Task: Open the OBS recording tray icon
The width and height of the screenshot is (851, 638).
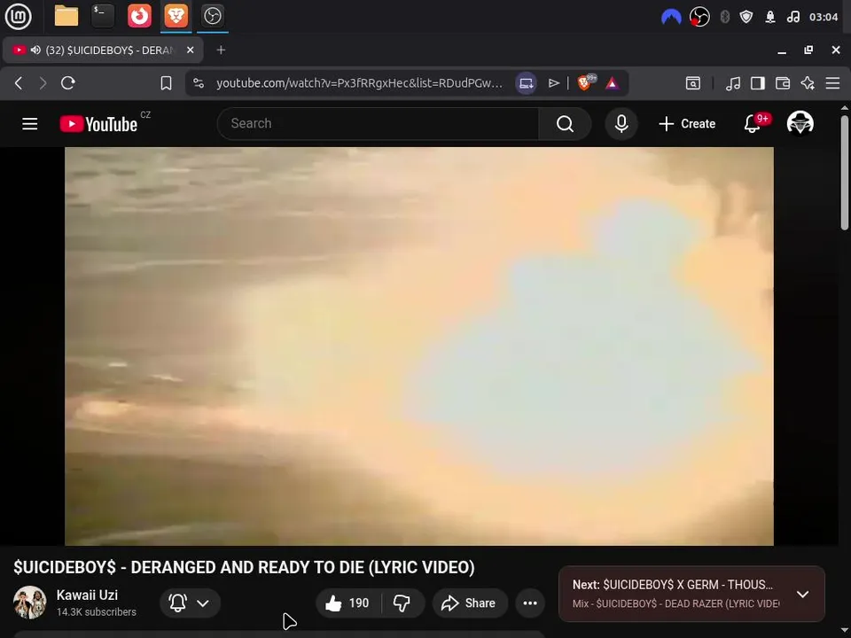Action: pos(699,17)
